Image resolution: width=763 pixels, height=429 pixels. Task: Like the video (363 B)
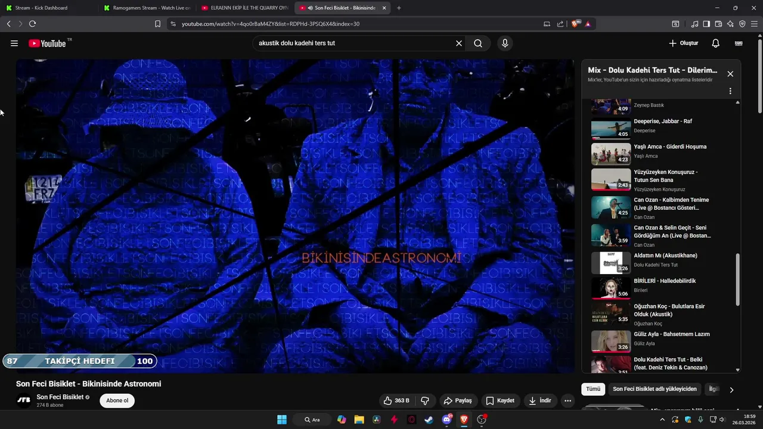[396, 400]
